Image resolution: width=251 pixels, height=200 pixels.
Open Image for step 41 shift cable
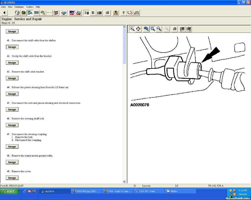click(12, 47)
